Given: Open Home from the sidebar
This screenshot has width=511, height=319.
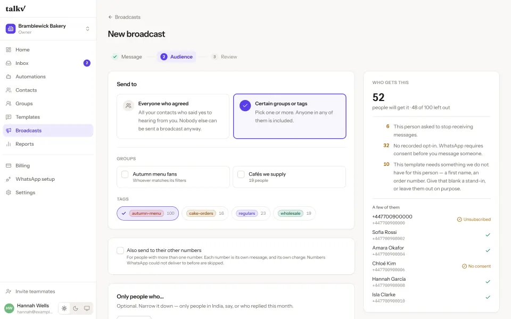Looking at the screenshot, I should click(48, 50).
